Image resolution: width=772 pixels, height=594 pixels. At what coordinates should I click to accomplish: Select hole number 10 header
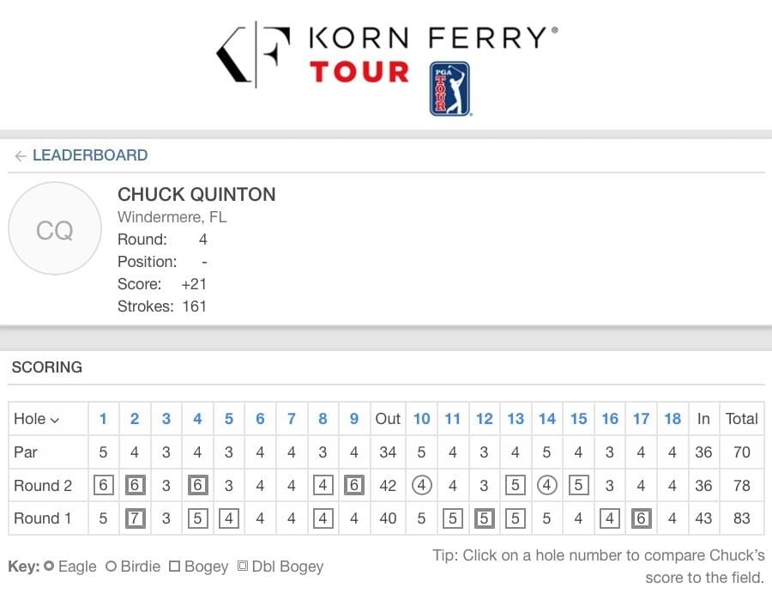pyautogui.click(x=421, y=419)
